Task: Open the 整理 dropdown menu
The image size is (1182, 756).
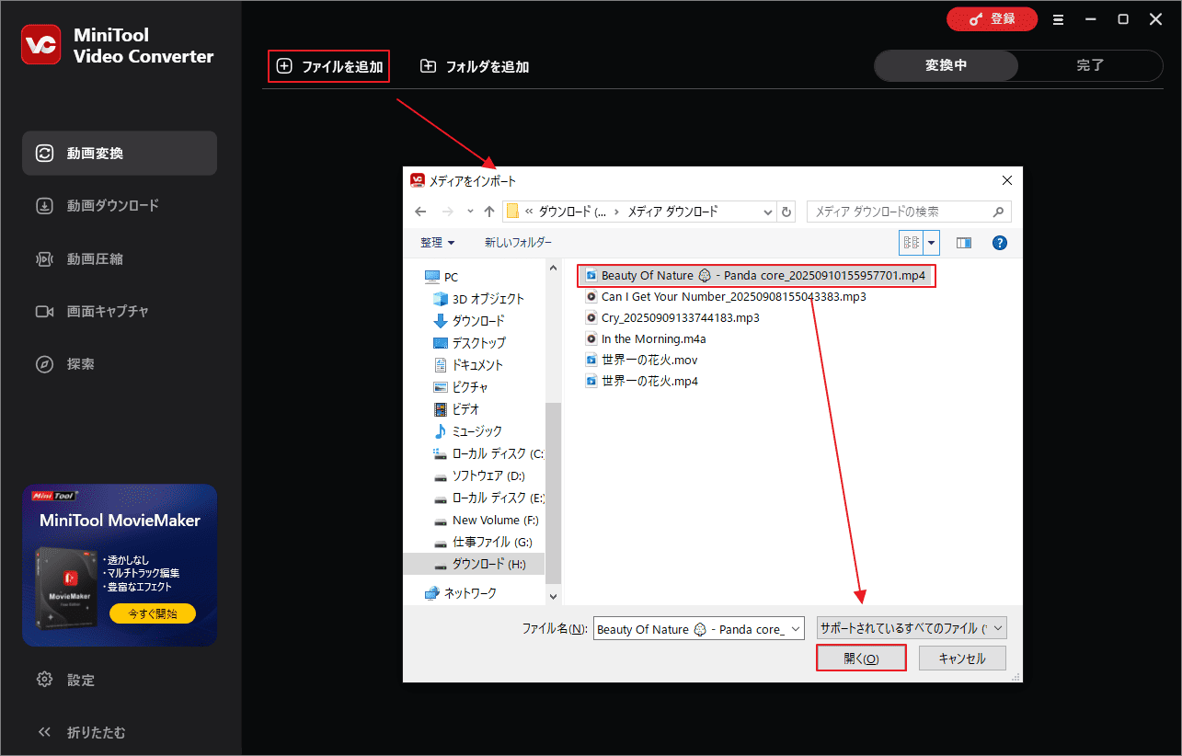Action: pyautogui.click(x=438, y=243)
